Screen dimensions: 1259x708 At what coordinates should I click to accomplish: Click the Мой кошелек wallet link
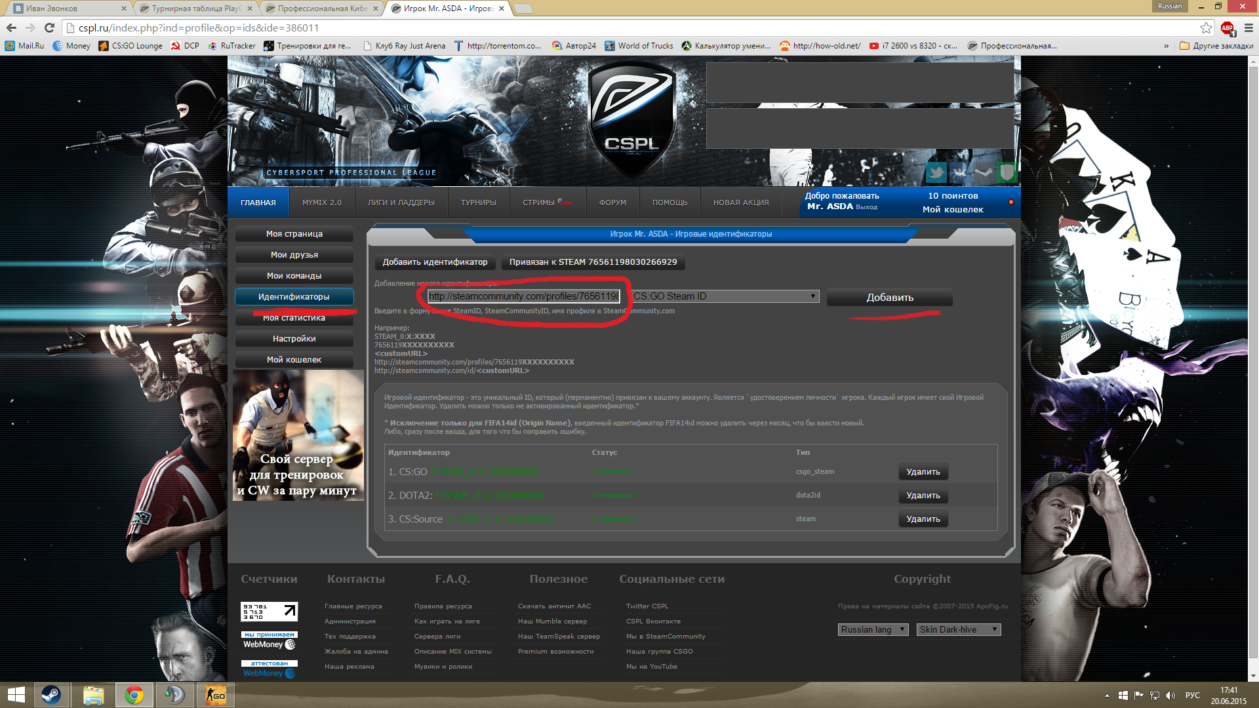[x=294, y=359]
